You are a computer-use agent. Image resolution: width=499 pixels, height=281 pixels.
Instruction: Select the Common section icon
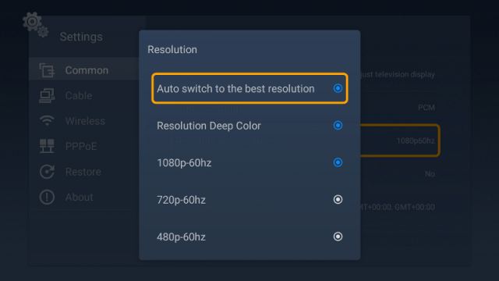47,70
